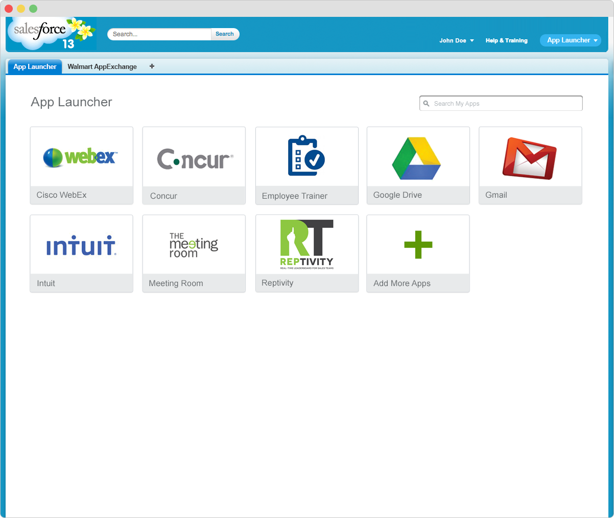The height and width of the screenshot is (518, 614).
Task: Launch the Google Drive triangle icon
Action: click(x=416, y=158)
